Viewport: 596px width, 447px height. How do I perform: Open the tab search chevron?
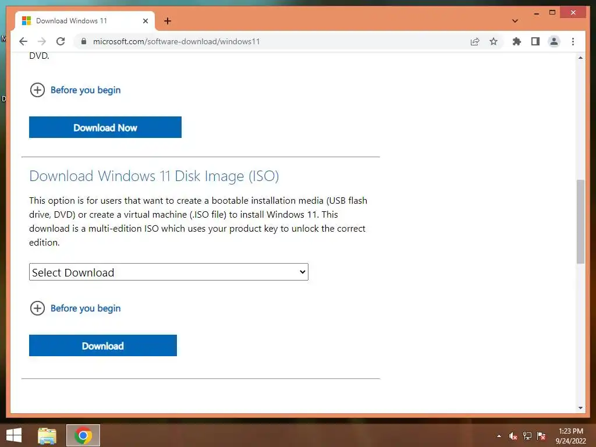pos(515,21)
